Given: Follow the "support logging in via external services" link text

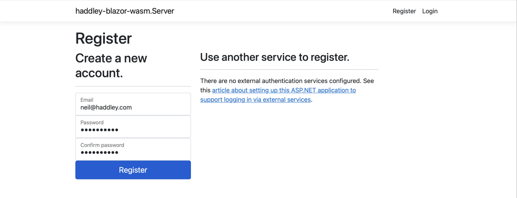Looking at the screenshot, I should 255,100.
